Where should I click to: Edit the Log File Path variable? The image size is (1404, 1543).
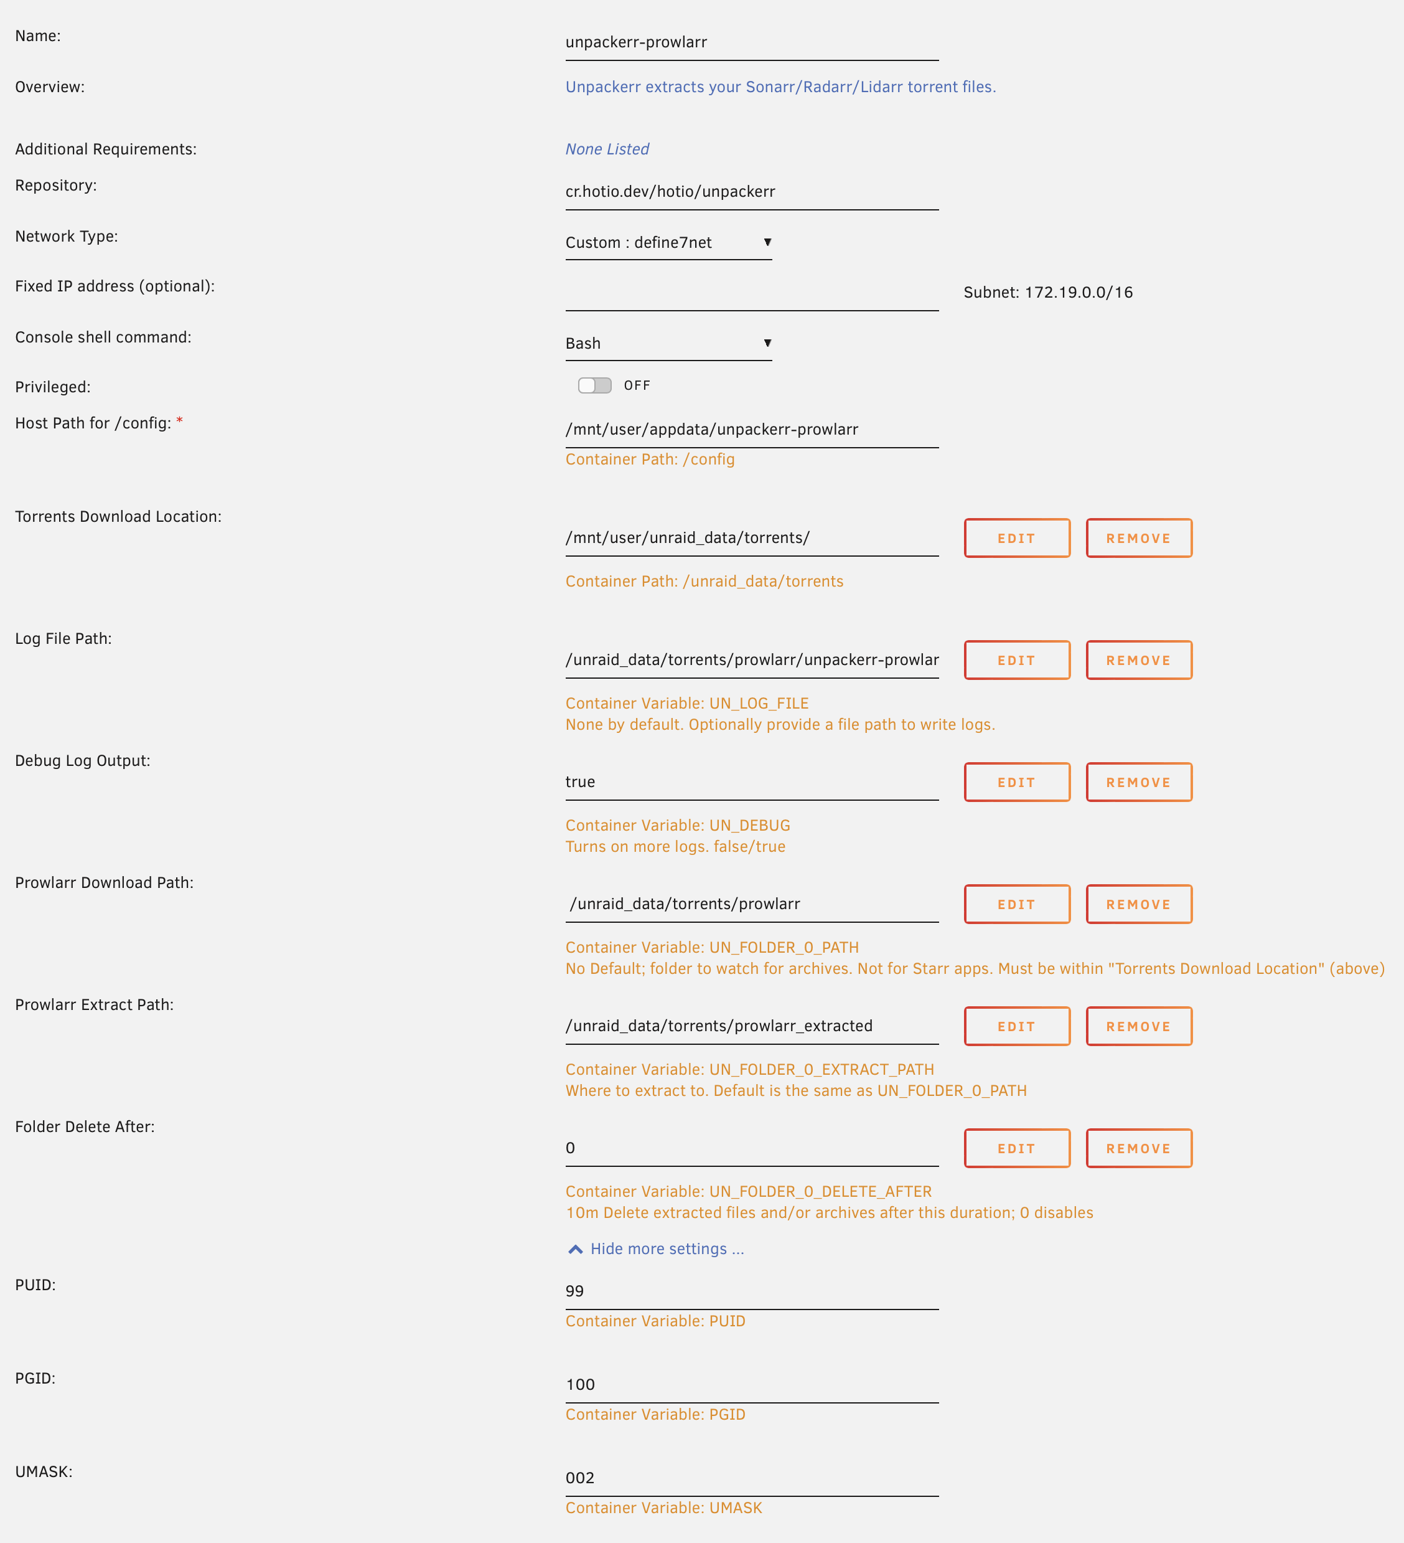tap(1016, 660)
